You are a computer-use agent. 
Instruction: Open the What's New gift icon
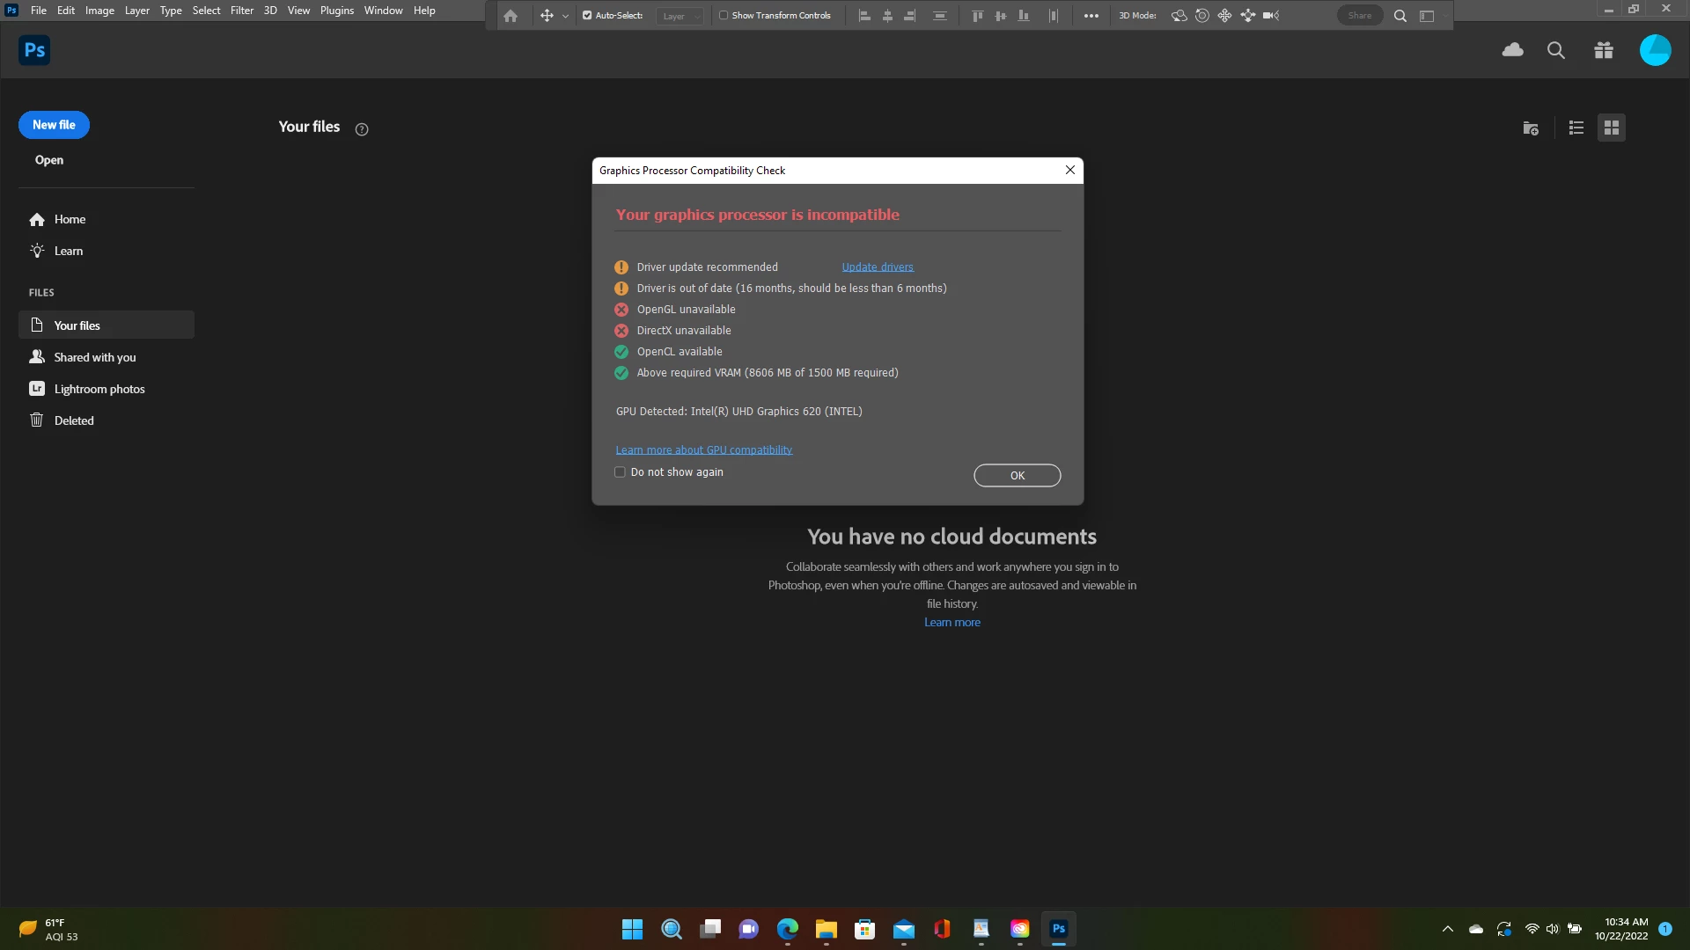[1603, 50]
